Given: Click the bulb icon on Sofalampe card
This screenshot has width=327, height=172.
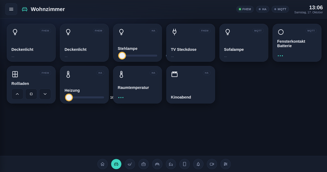Looking at the screenshot, I should coord(228,32).
